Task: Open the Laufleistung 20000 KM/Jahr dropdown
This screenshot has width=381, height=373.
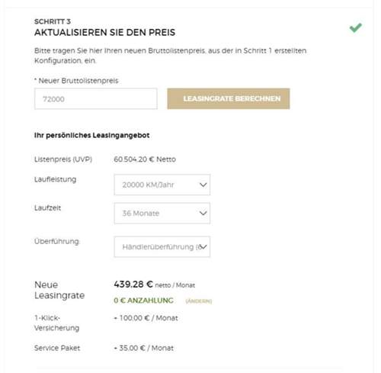Action: click(162, 185)
